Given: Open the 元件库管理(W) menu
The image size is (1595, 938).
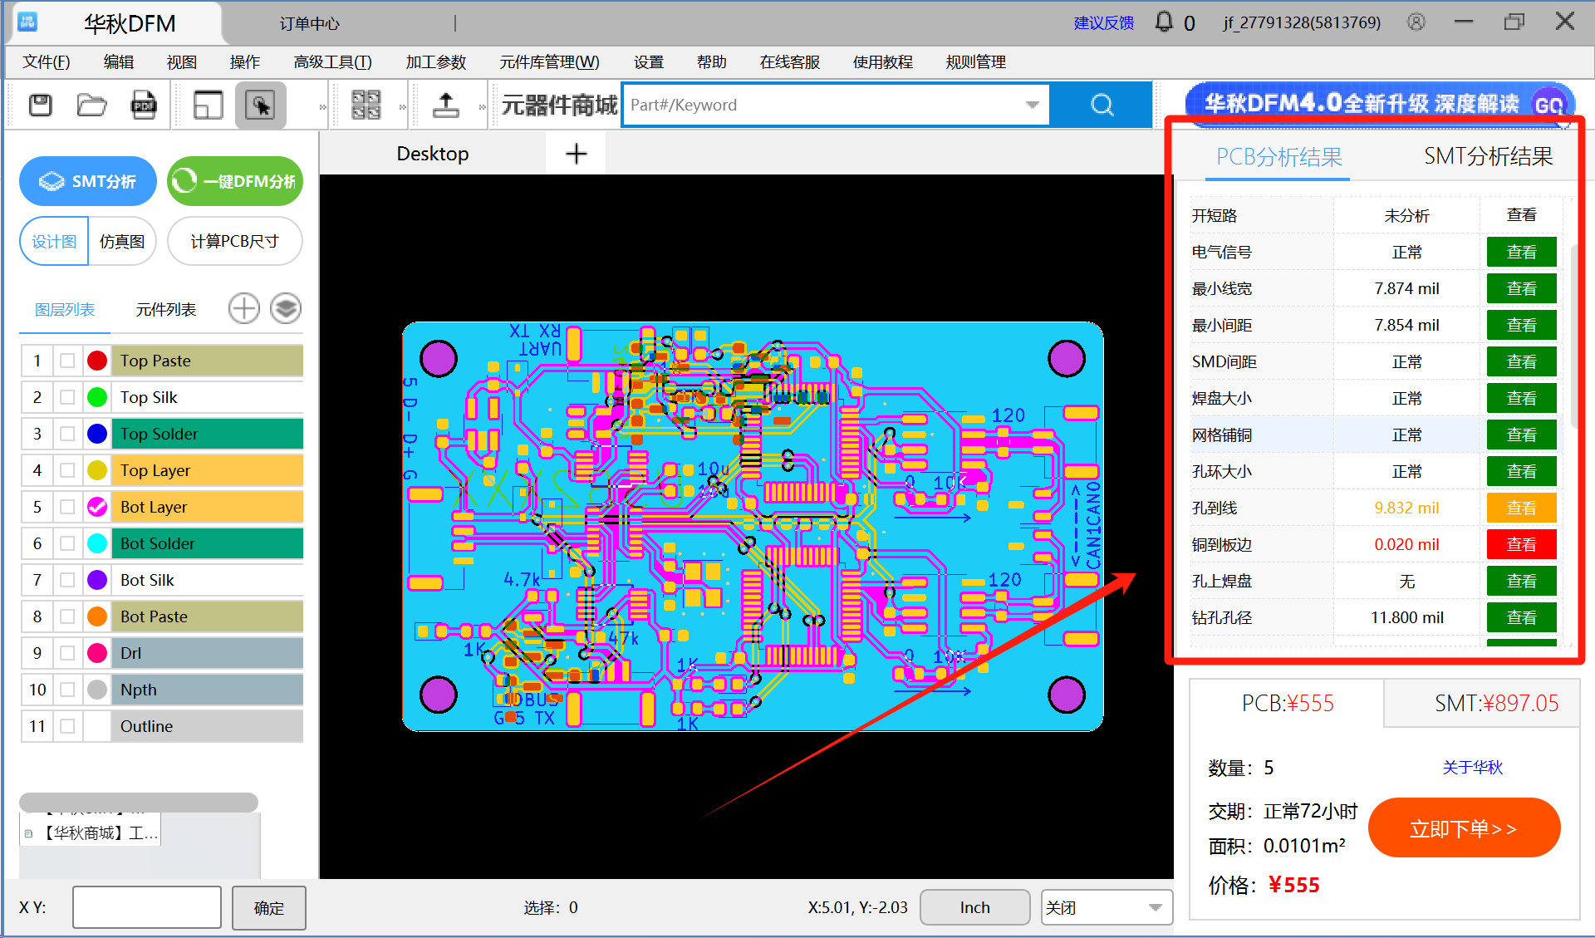Looking at the screenshot, I should tap(550, 62).
